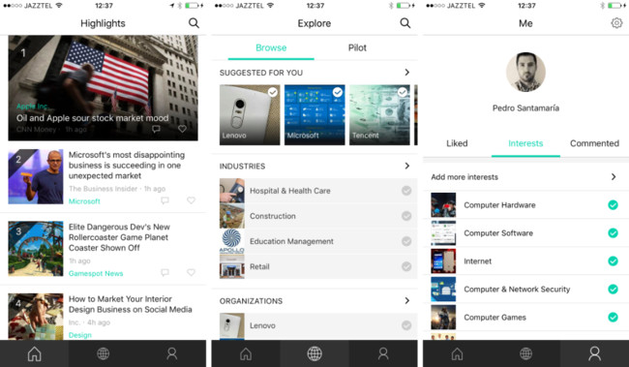Image resolution: width=629 pixels, height=367 pixels.
Task: Tap profile icon in Me bottom bar
Action: point(595,353)
